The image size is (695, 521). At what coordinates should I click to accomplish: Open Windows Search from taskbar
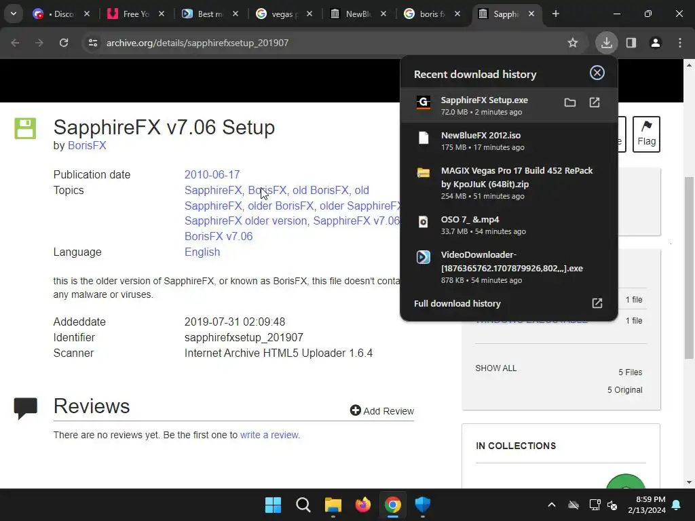point(303,505)
